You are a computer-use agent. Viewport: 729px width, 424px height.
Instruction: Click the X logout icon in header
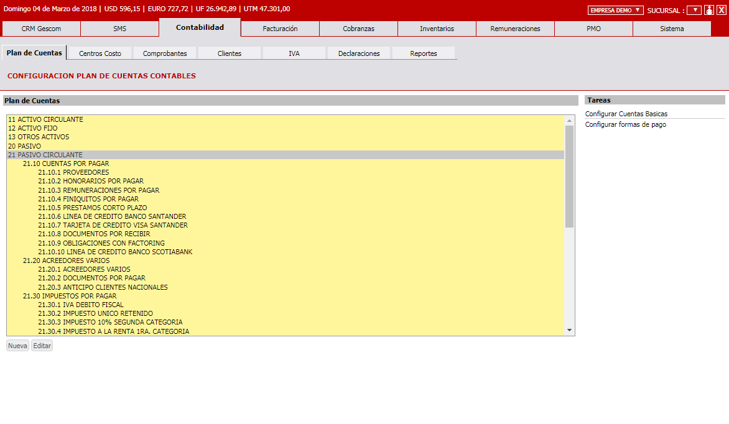(721, 10)
